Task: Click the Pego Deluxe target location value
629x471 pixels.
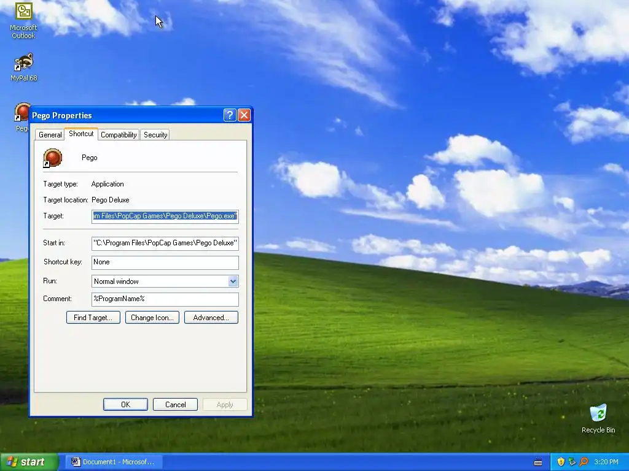Action: (111, 200)
